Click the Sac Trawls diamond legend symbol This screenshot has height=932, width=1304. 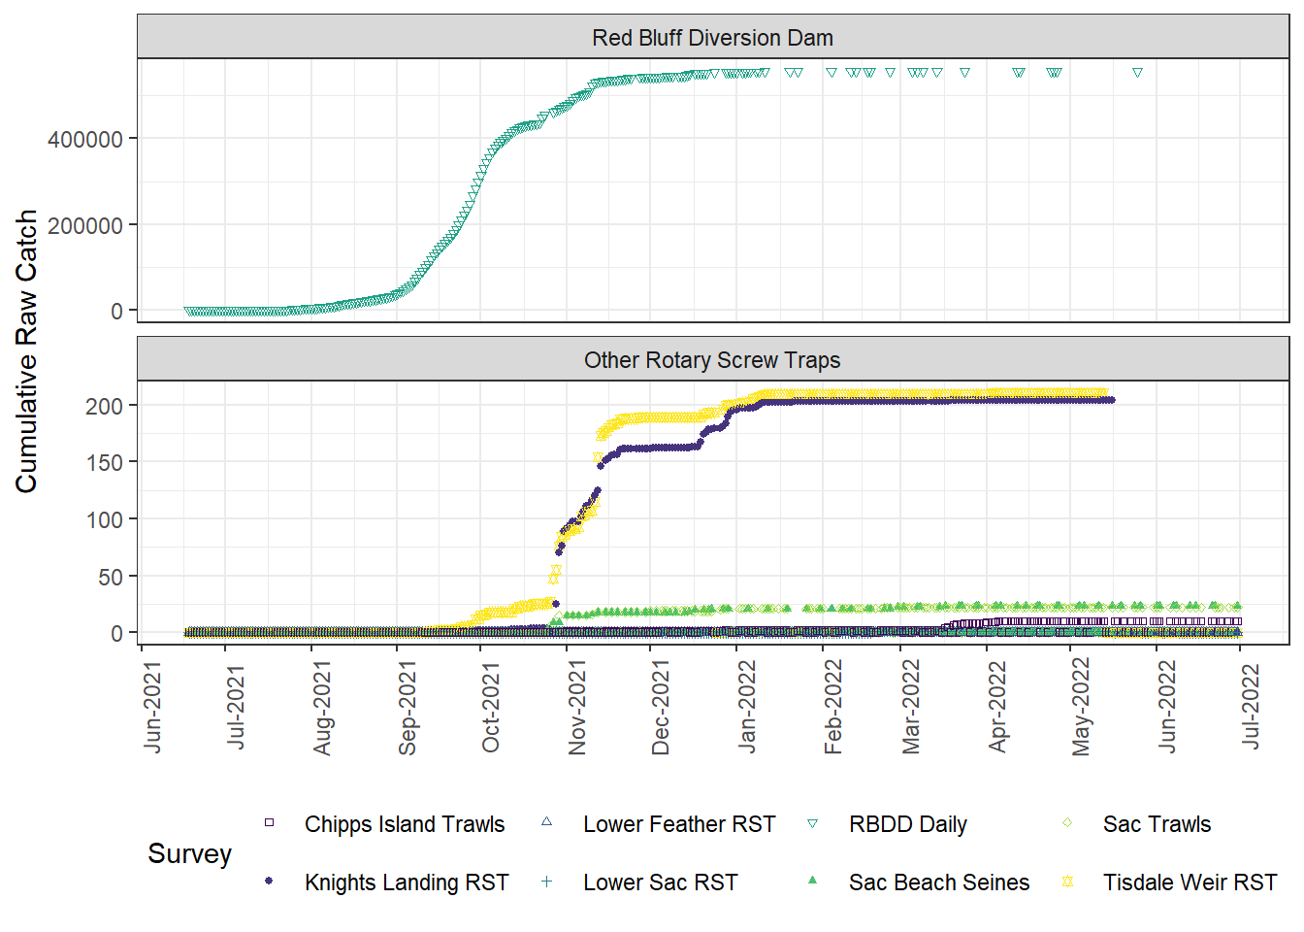[x=1067, y=823]
